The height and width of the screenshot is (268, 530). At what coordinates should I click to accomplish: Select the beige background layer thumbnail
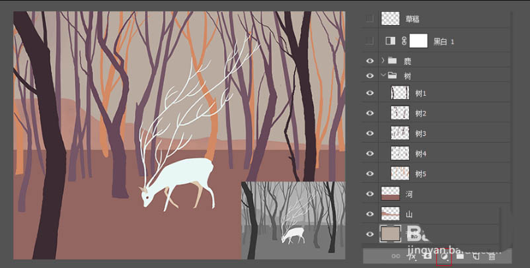pyautogui.click(x=391, y=234)
